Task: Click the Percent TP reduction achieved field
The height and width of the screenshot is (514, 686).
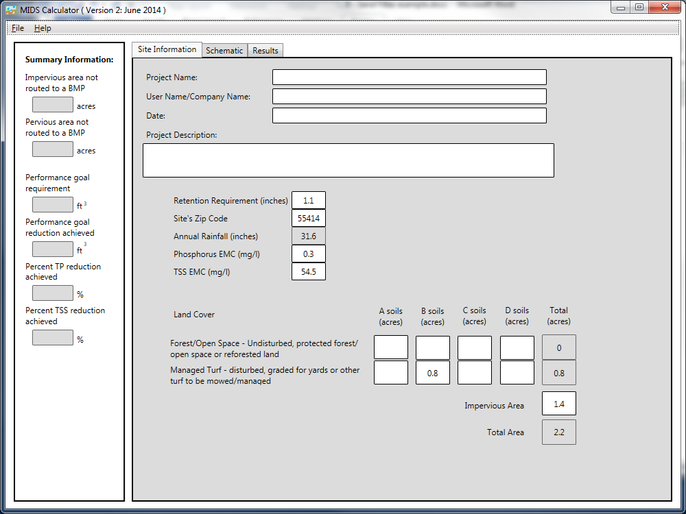Action: tap(52, 293)
